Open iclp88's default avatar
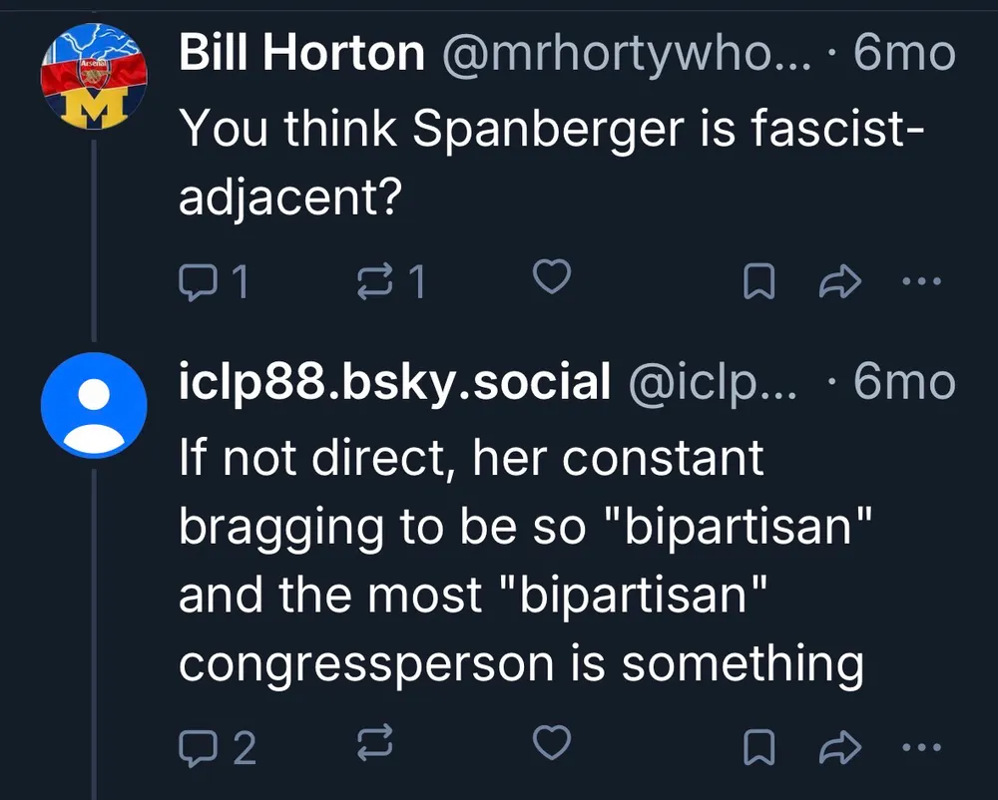 tap(94, 404)
